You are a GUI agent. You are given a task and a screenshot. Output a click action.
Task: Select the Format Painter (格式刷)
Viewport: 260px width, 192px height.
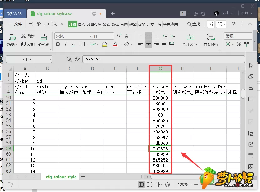(44, 40)
